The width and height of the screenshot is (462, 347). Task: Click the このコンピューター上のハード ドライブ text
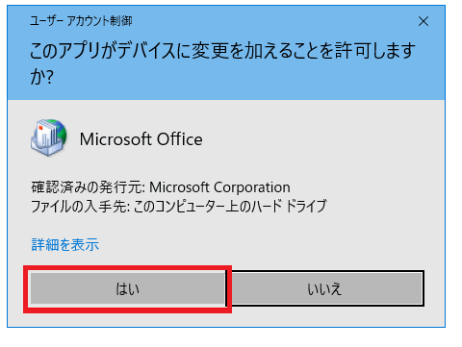pos(230,206)
